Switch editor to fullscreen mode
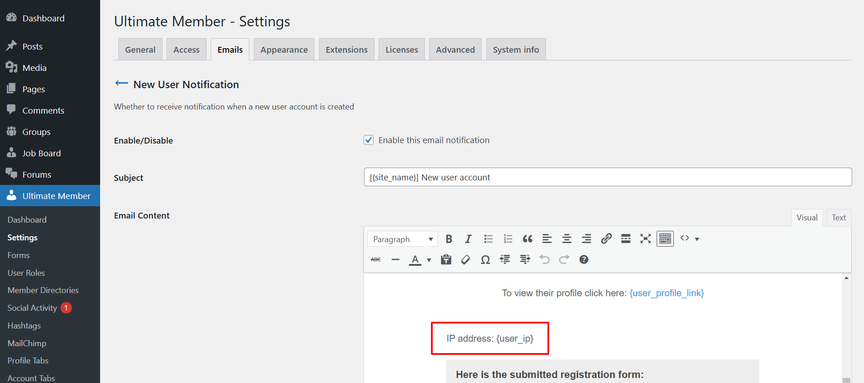Screen dimensions: 864x383 pos(645,239)
